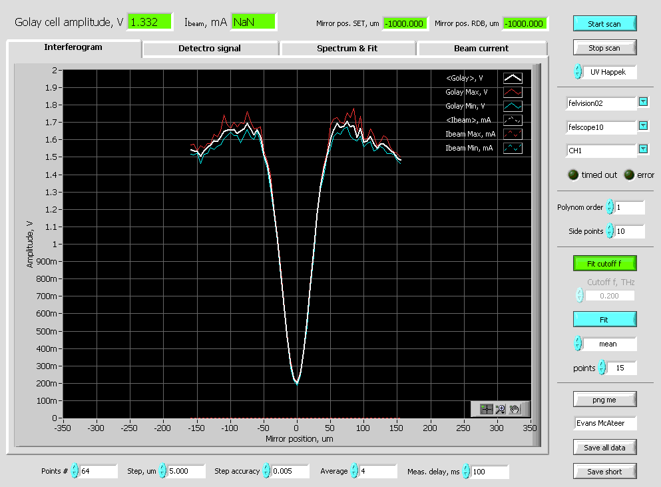The image size is (661, 487).
Task: Click the png me button
Action: click(604, 400)
